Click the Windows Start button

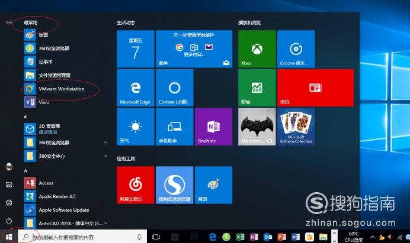coord(9,236)
